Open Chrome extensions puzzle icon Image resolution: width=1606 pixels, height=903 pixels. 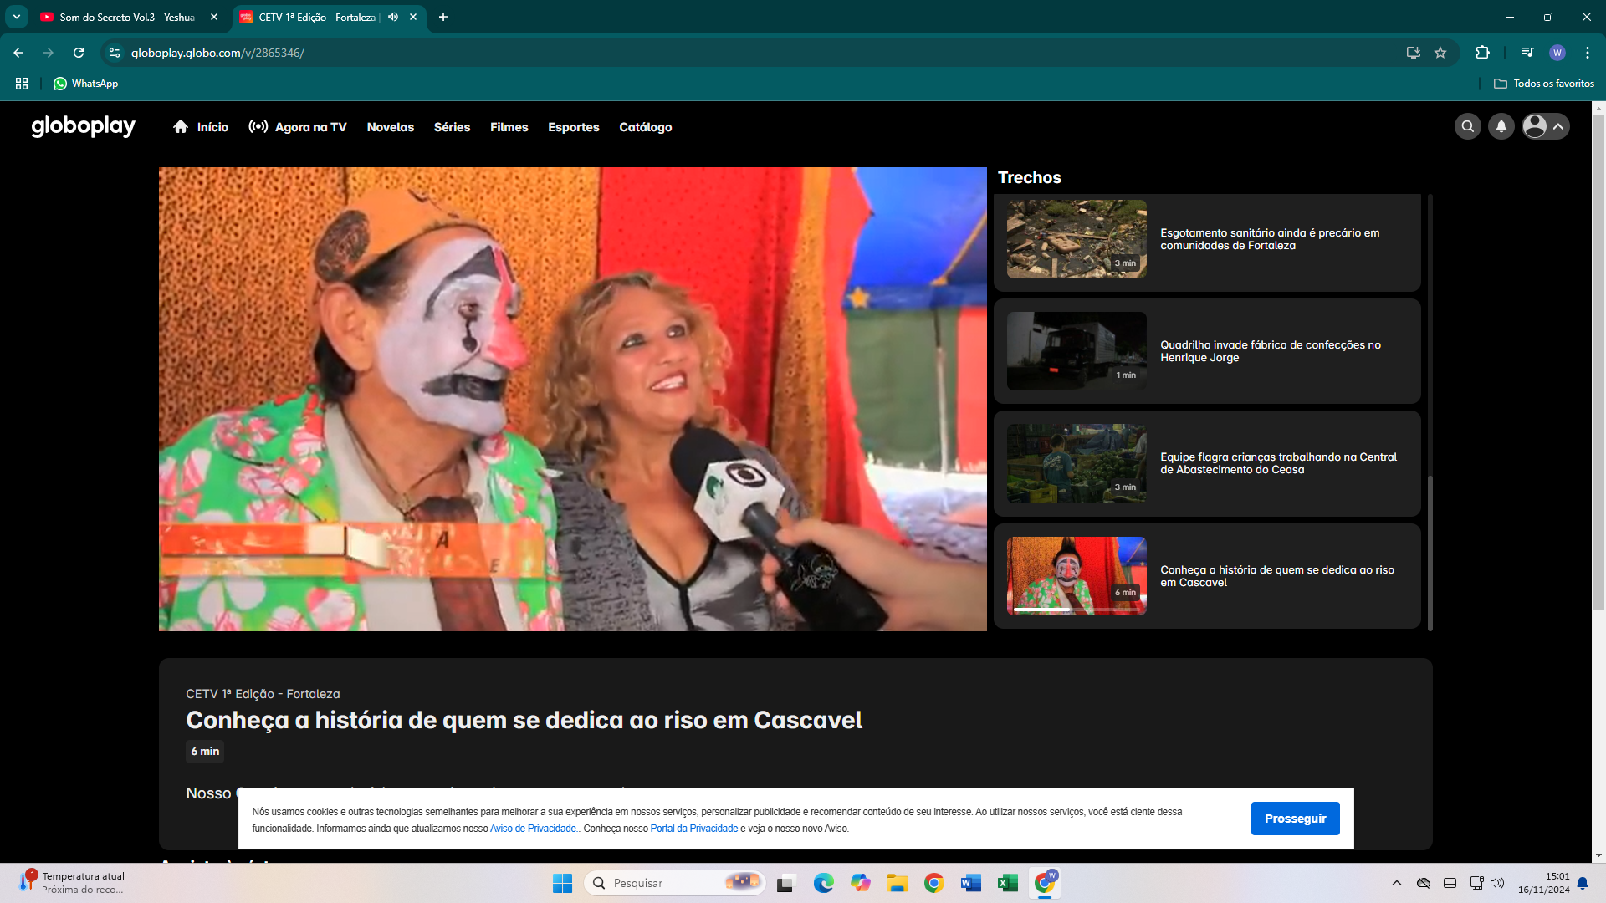1482,53
